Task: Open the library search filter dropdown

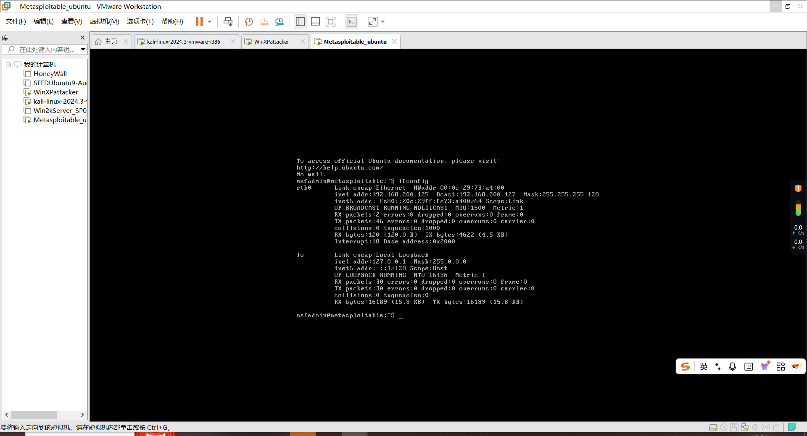Action: click(83, 50)
